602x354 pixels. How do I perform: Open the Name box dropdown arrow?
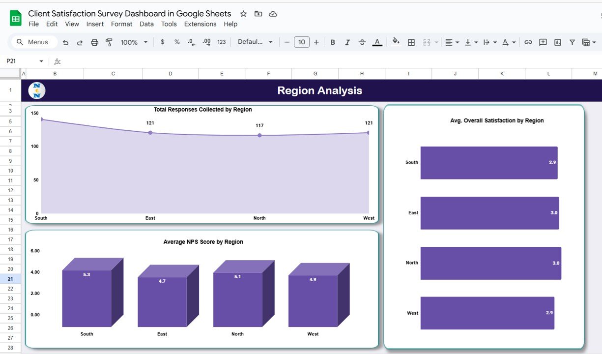(41, 61)
